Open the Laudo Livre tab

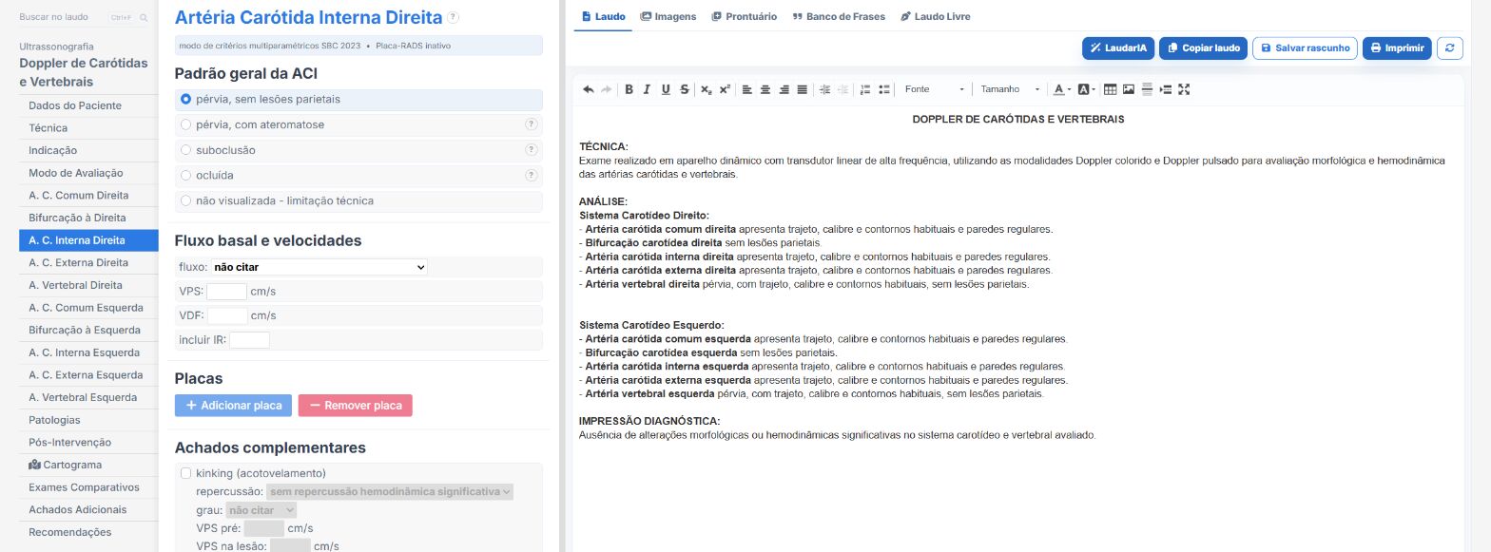936,16
